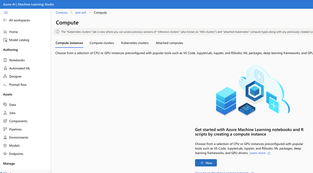313x173 pixels.
Task: Follow the Learn more link
Action: pyautogui.click(x=257, y=153)
